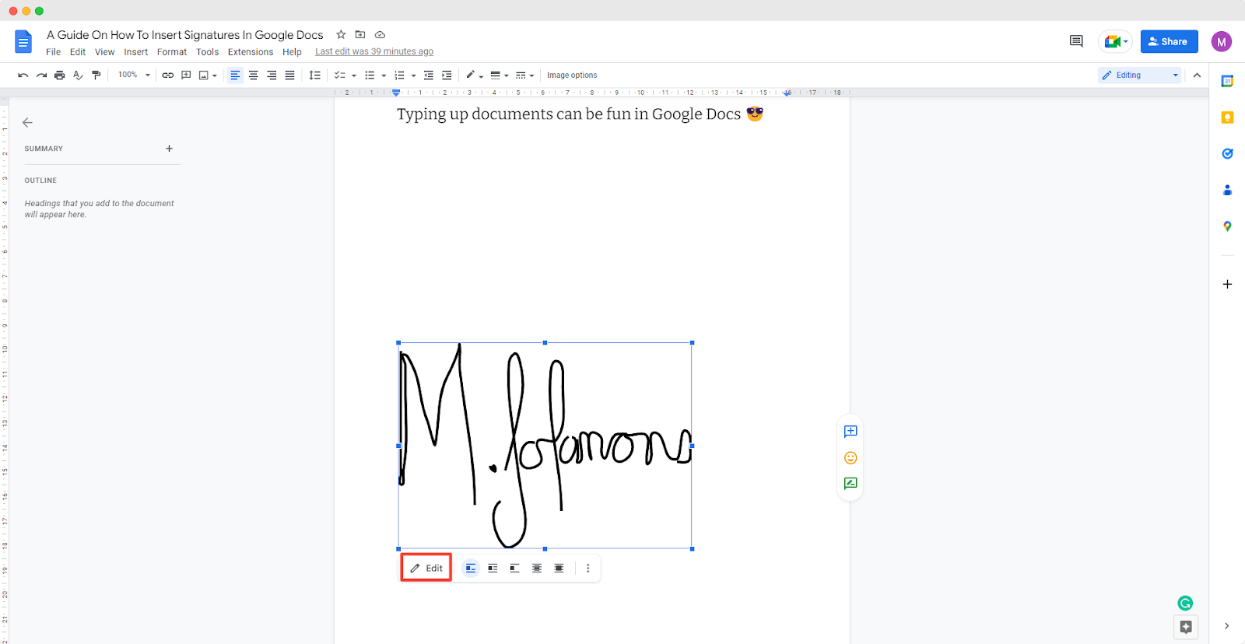The width and height of the screenshot is (1245, 644).
Task: Star the document next to its title
Action: point(341,34)
